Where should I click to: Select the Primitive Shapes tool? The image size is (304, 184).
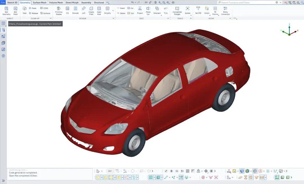pyautogui.click(x=59, y=10)
